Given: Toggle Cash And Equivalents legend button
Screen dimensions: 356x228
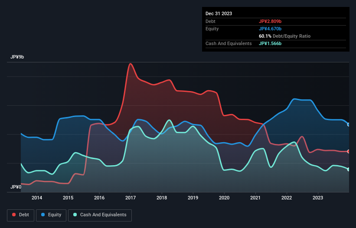Looking at the screenshot, I should point(100,215).
